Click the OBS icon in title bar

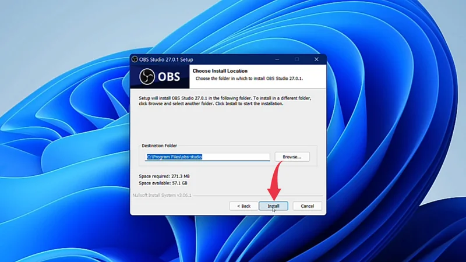click(135, 59)
